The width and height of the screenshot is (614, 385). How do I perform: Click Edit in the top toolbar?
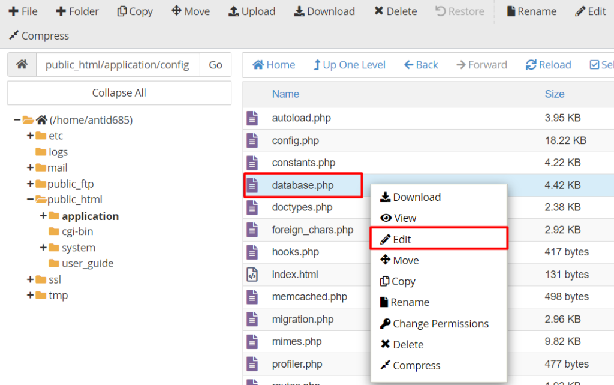tap(591, 11)
